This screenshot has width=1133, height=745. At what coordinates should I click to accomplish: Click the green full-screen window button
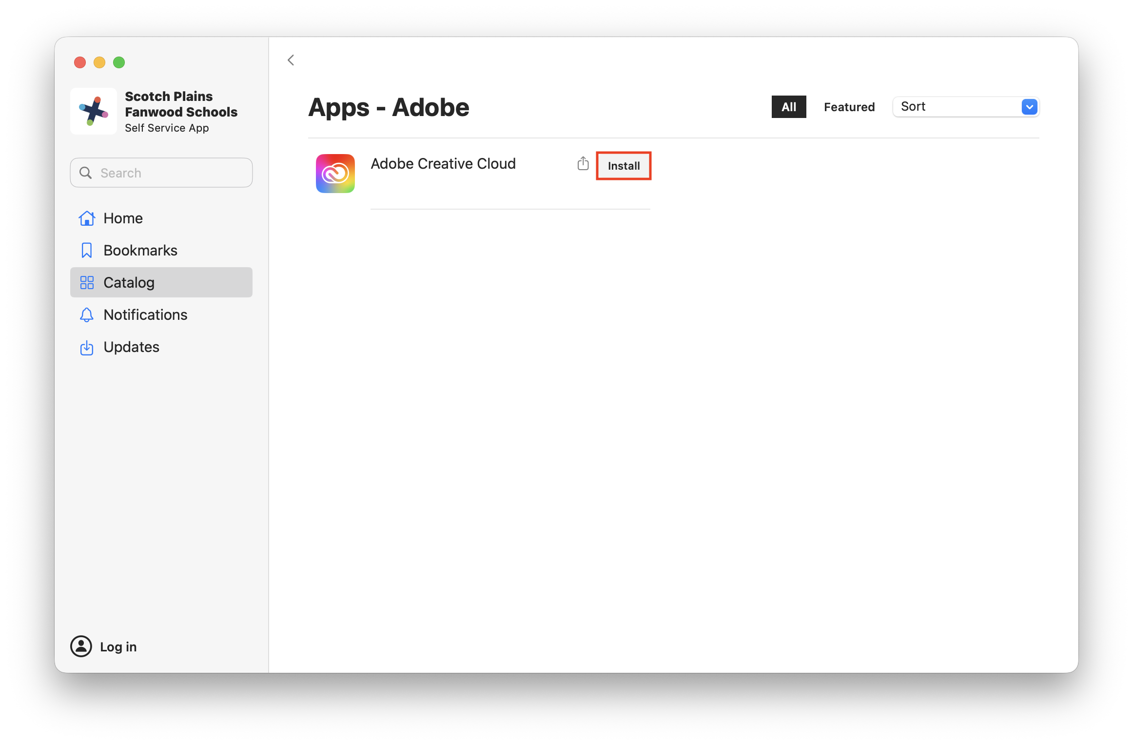click(x=119, y=62)
